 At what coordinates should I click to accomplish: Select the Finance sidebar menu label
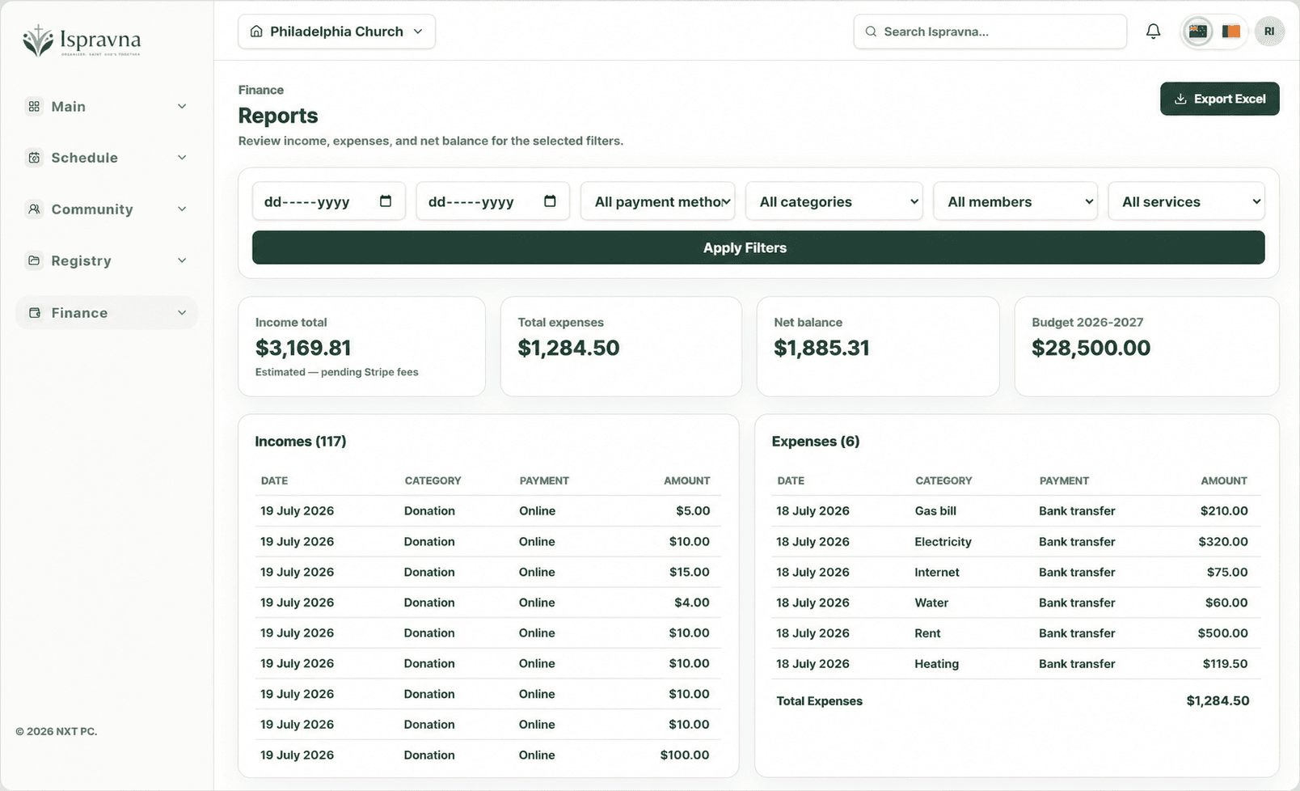[x=79, y=313]
